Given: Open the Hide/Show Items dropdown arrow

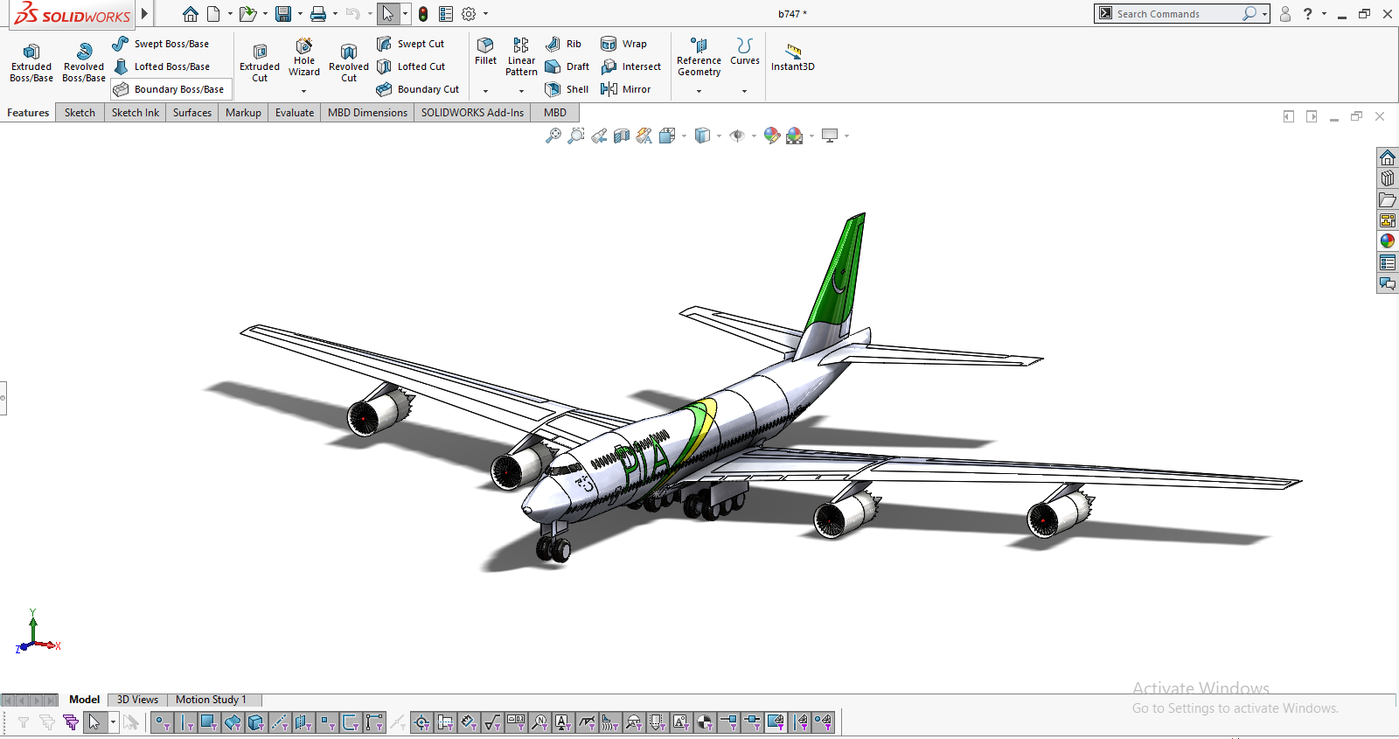Looking at the screenshot, I should 754,136.
